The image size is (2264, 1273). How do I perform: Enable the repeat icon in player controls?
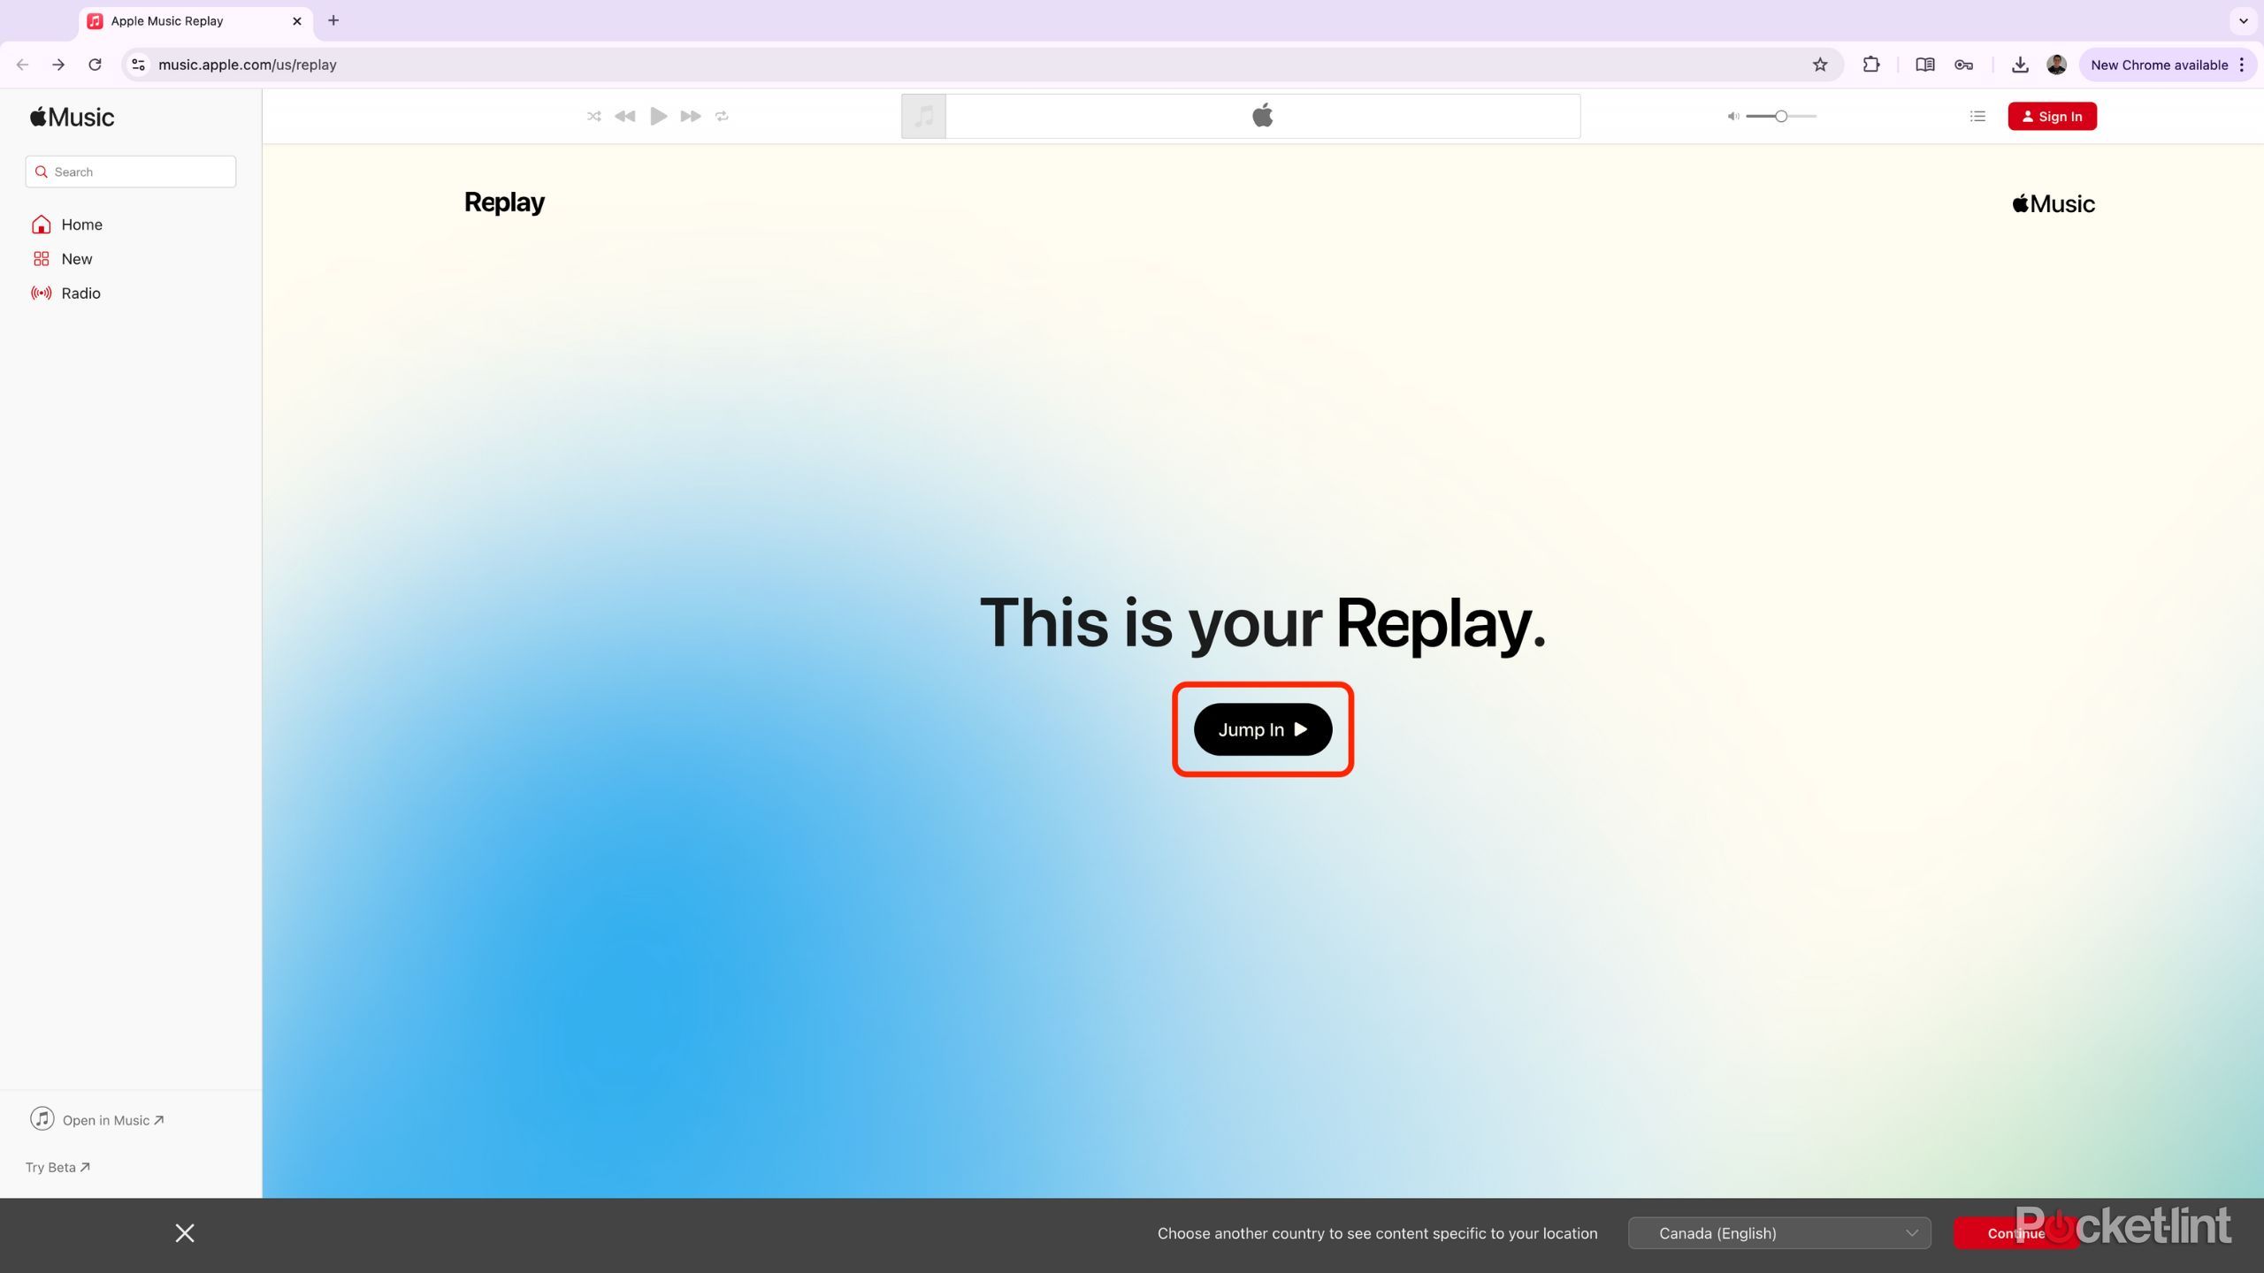coord(722,116)
